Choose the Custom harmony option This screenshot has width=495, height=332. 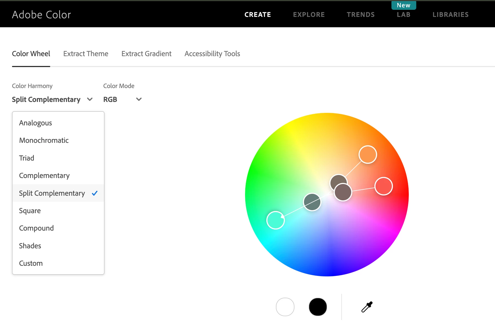[x=58, y=263]
